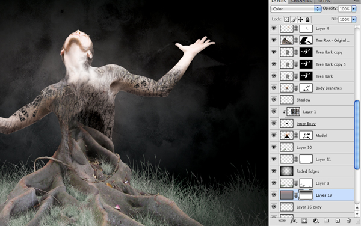Select the Tree Root layer mask thumbnail
This screenshot has height=226, width=361.
point(306,40)
